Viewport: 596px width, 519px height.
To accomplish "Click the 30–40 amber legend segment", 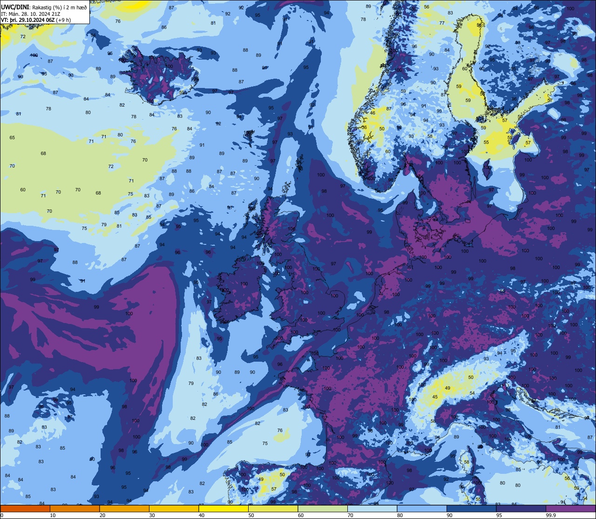I will [x=174, y=508].
